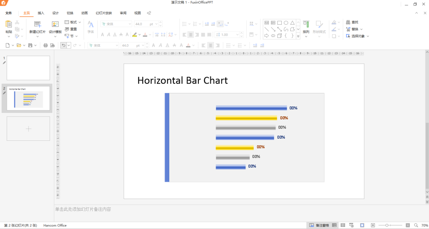Adjust the zoom slider handle
This screenshot has width=429, height=229.
(x=387, y=225)
